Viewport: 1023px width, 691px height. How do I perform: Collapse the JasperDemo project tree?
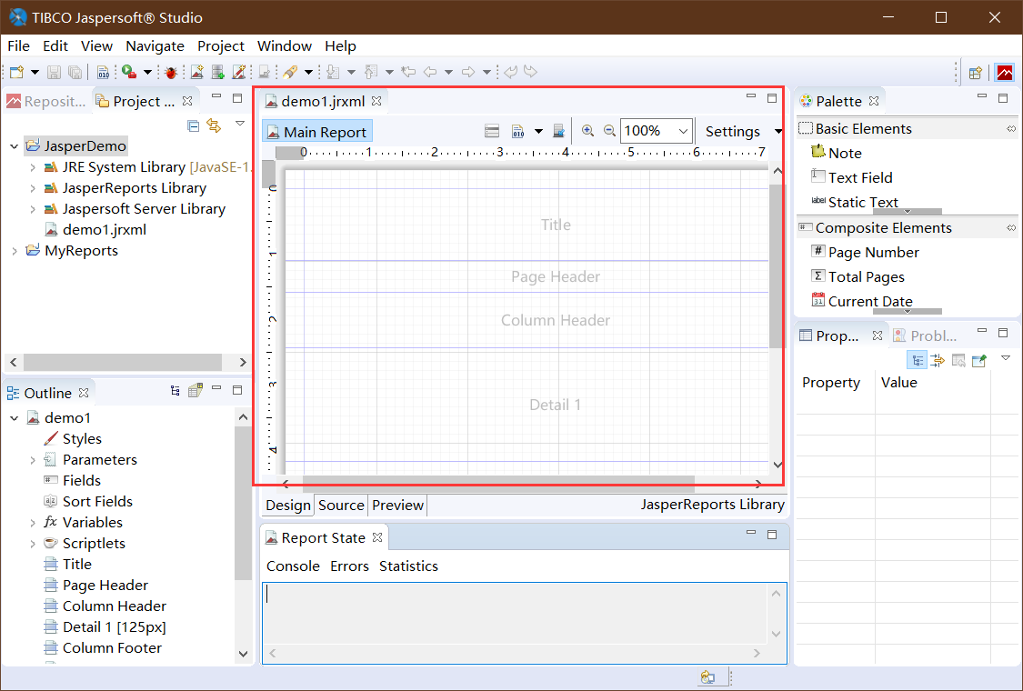(x=13, y=145)
